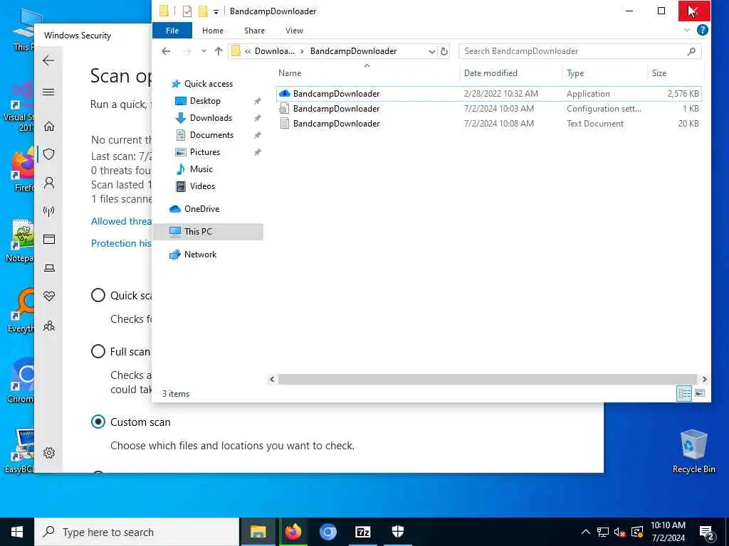Open Virus & threat protection shield icon

(49, 154)
